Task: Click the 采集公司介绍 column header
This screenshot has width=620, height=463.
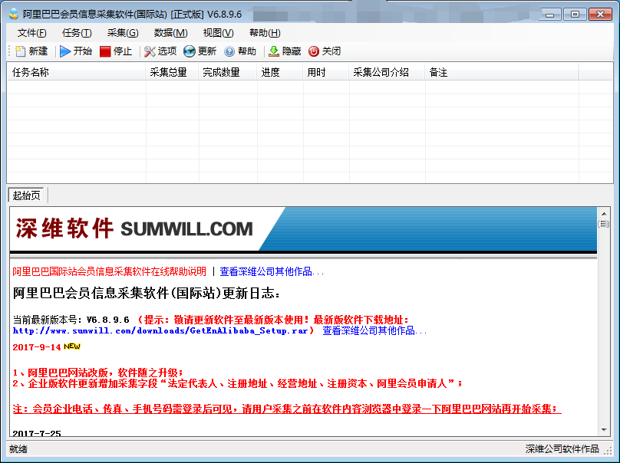Action: (387, 72)
